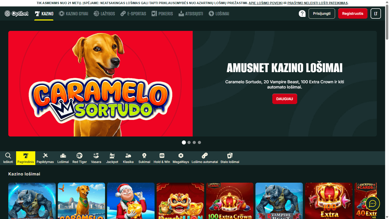Click the scrollbar down arrow
Image resolution: width=389 pixels, height=219 pixels.
[387, 217]
